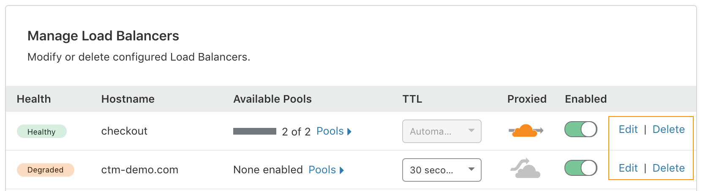Click the Degraded status badge
This screenshot has width=703, height=191.
46,170
